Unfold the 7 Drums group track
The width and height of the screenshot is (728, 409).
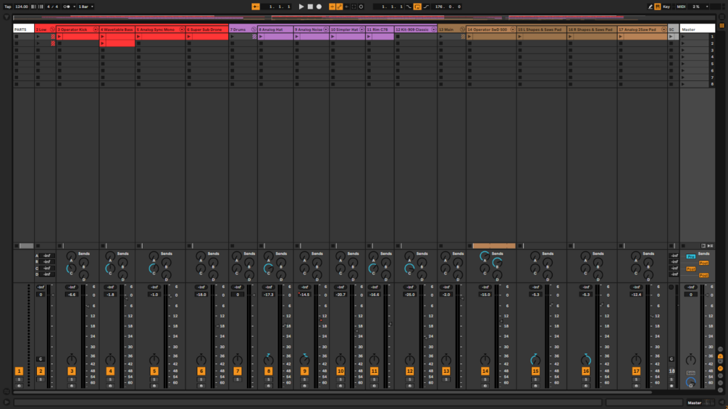[x=254, y=29]
